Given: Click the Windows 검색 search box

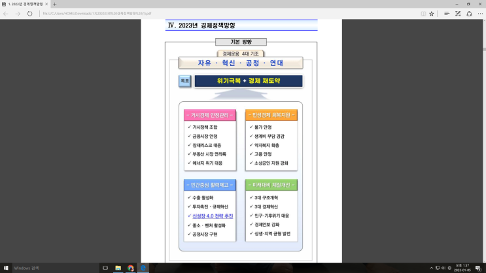Looking at the screenshot, I should (55, 268).
